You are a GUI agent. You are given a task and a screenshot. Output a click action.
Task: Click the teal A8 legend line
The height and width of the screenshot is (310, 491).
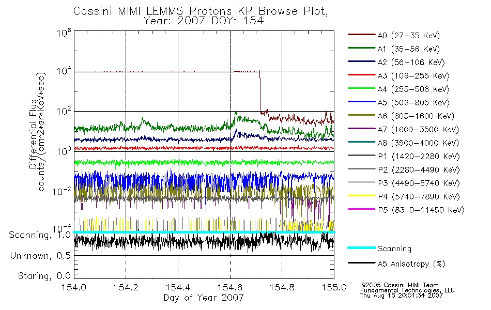pos(362,142)
